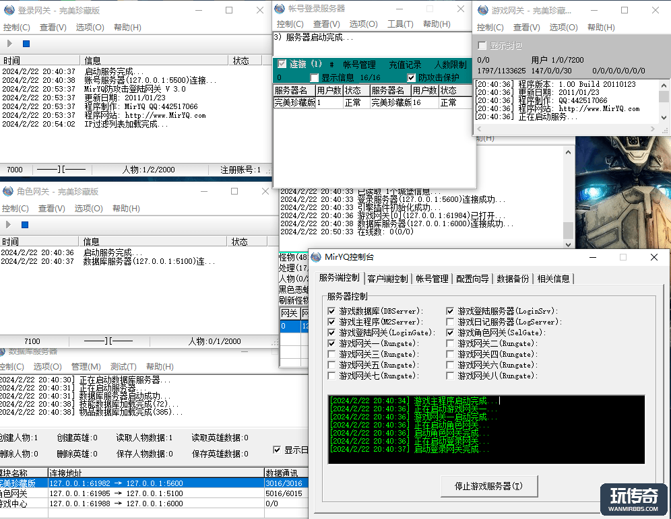671x519 pixels.
Task: Click 人数限制 in the teal toolbar
Action: pyautogui.click(x=450, y=65)
